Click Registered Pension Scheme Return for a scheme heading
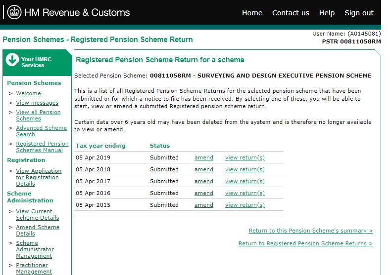Image resolution: width=391 pixels, height=275 pixels. tap(160, 60)
